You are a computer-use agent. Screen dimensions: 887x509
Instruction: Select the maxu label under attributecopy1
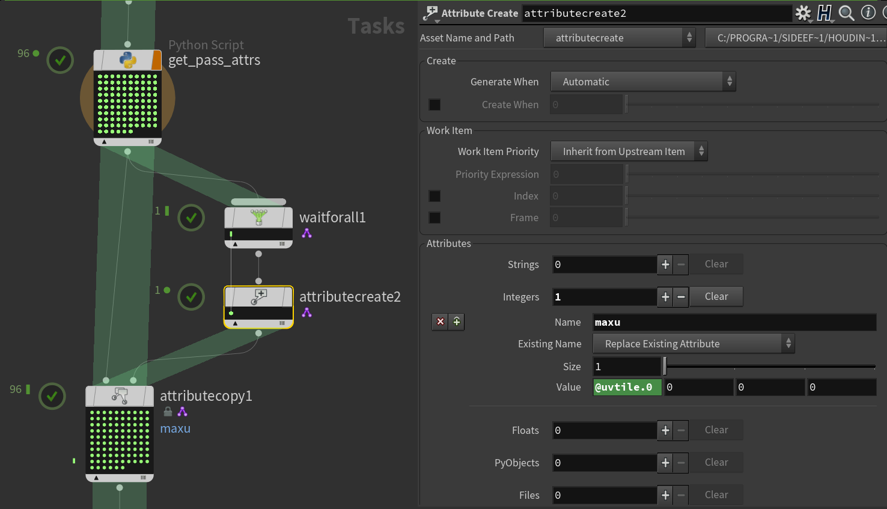175,428
